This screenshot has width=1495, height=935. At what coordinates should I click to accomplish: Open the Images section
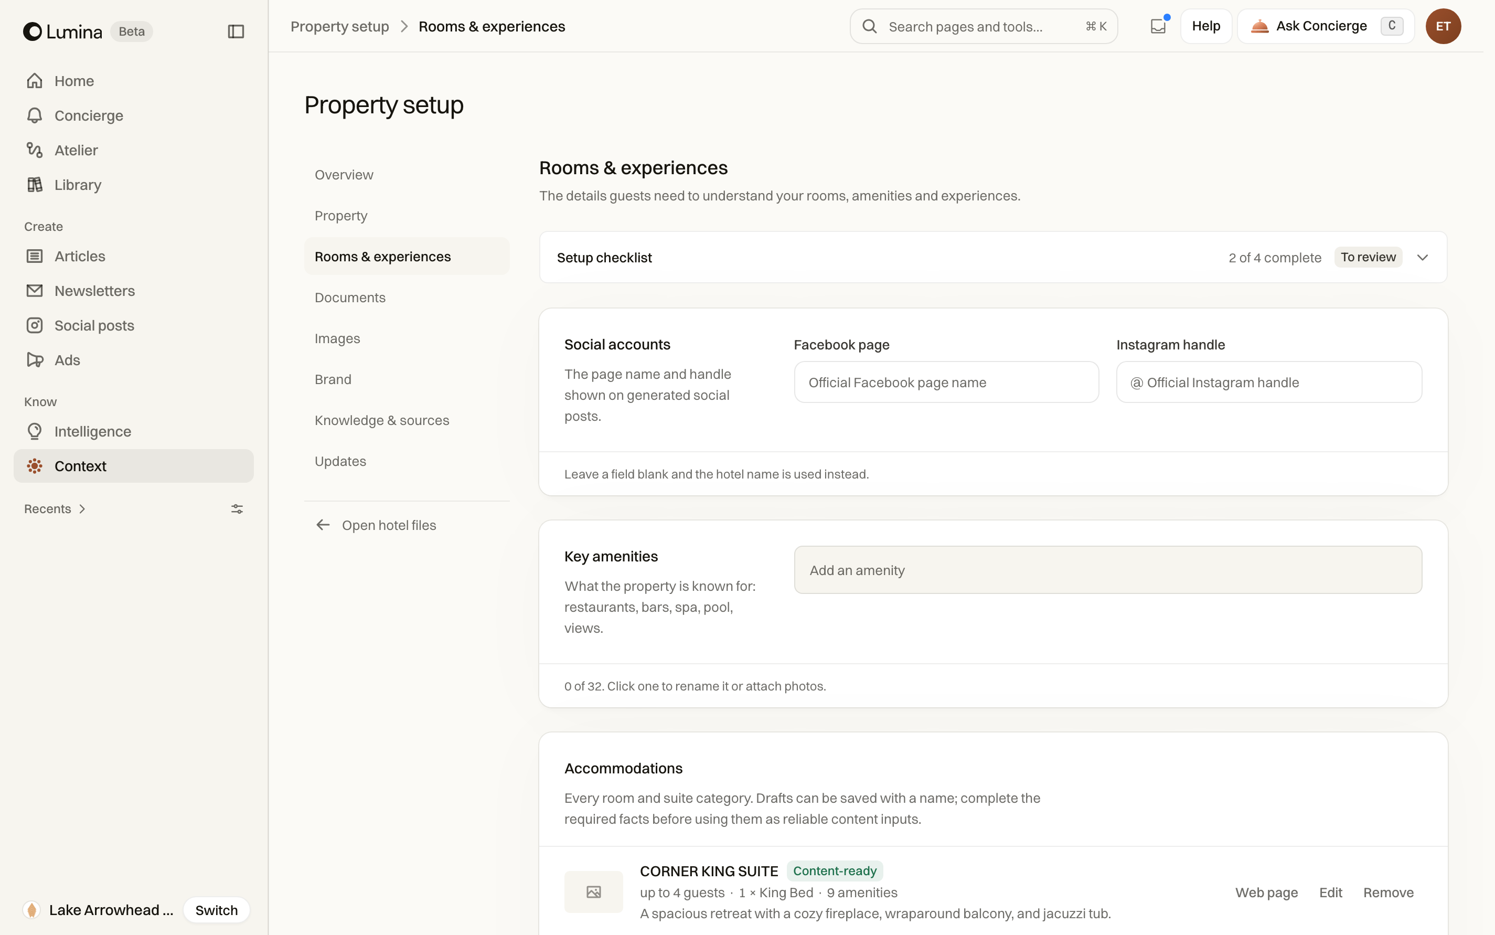click(407, 338)
